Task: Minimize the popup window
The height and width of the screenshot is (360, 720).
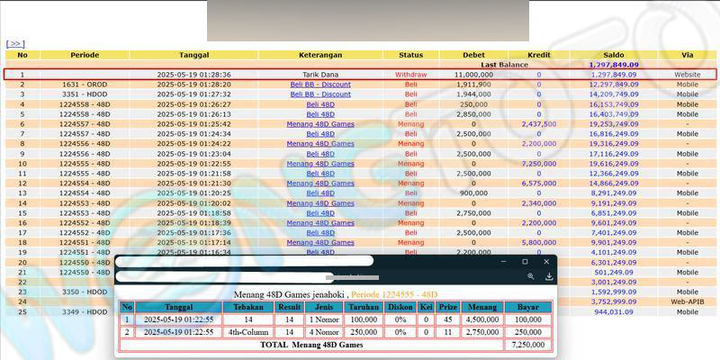Action: 504,262
